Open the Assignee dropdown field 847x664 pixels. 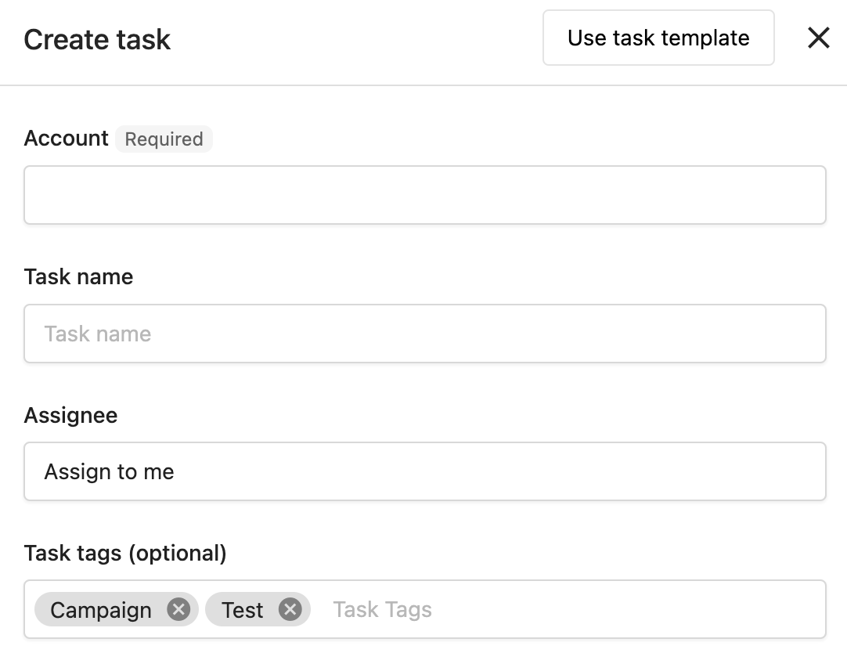tap(424, 471)
